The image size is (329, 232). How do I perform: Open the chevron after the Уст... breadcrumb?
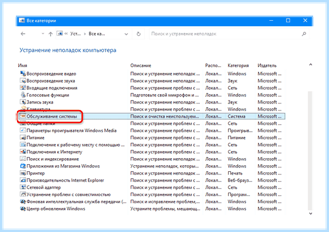click(x=85, y=34)
